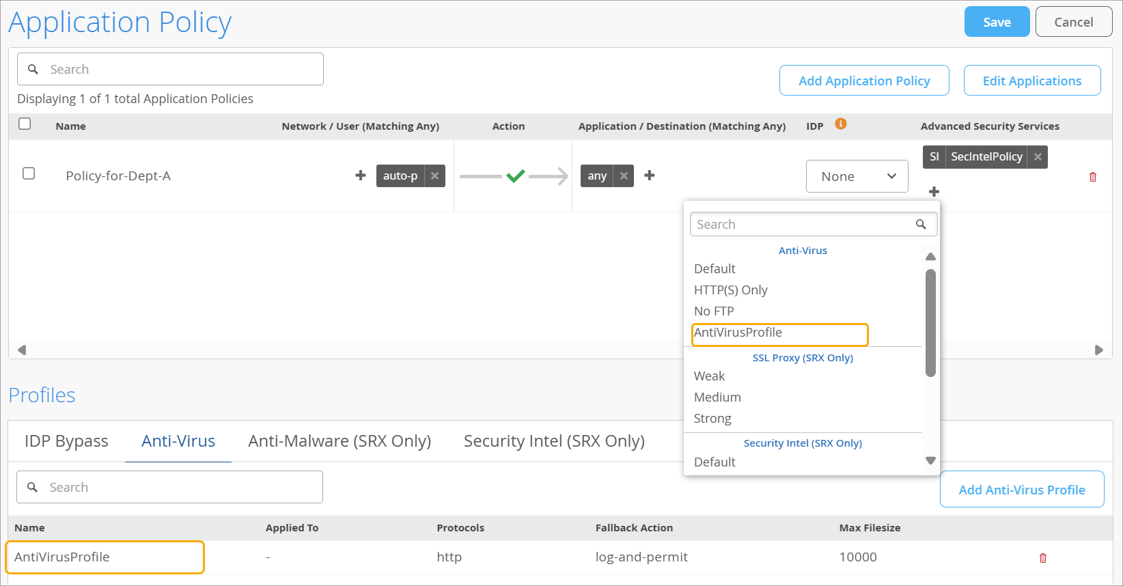Remove the SecIntelPolicy security service
The height and width of the screenshot is (586, 1123).
point(1038,156)
